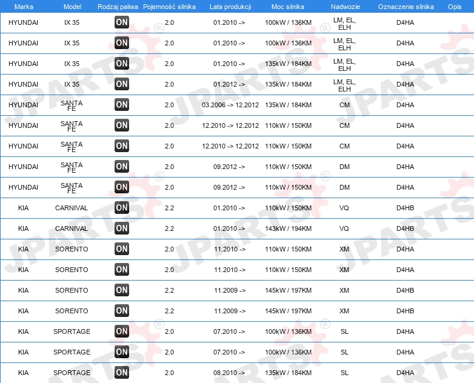This screenshot has height=383, width=474.
Task: Select the Lata produkcji column header
Action: pyautogui.click(x=230, y=7)
